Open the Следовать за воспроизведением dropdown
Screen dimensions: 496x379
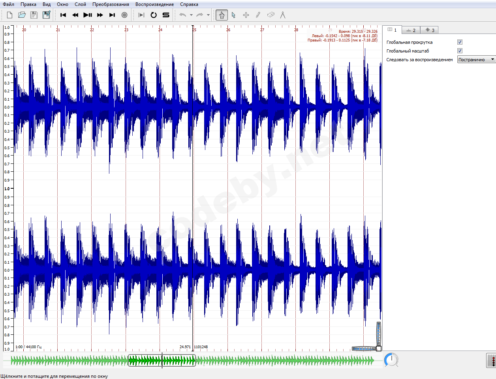coord(476,60)
